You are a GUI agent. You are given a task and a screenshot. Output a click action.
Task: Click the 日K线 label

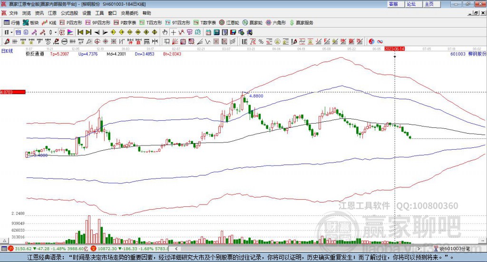coord(7,51)
